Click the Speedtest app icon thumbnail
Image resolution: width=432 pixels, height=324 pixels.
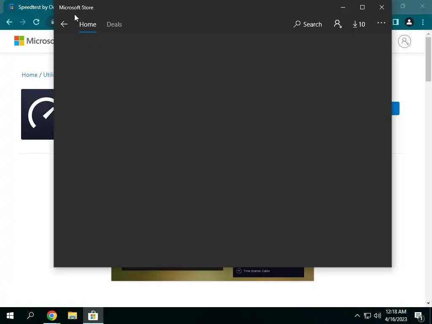38,114
